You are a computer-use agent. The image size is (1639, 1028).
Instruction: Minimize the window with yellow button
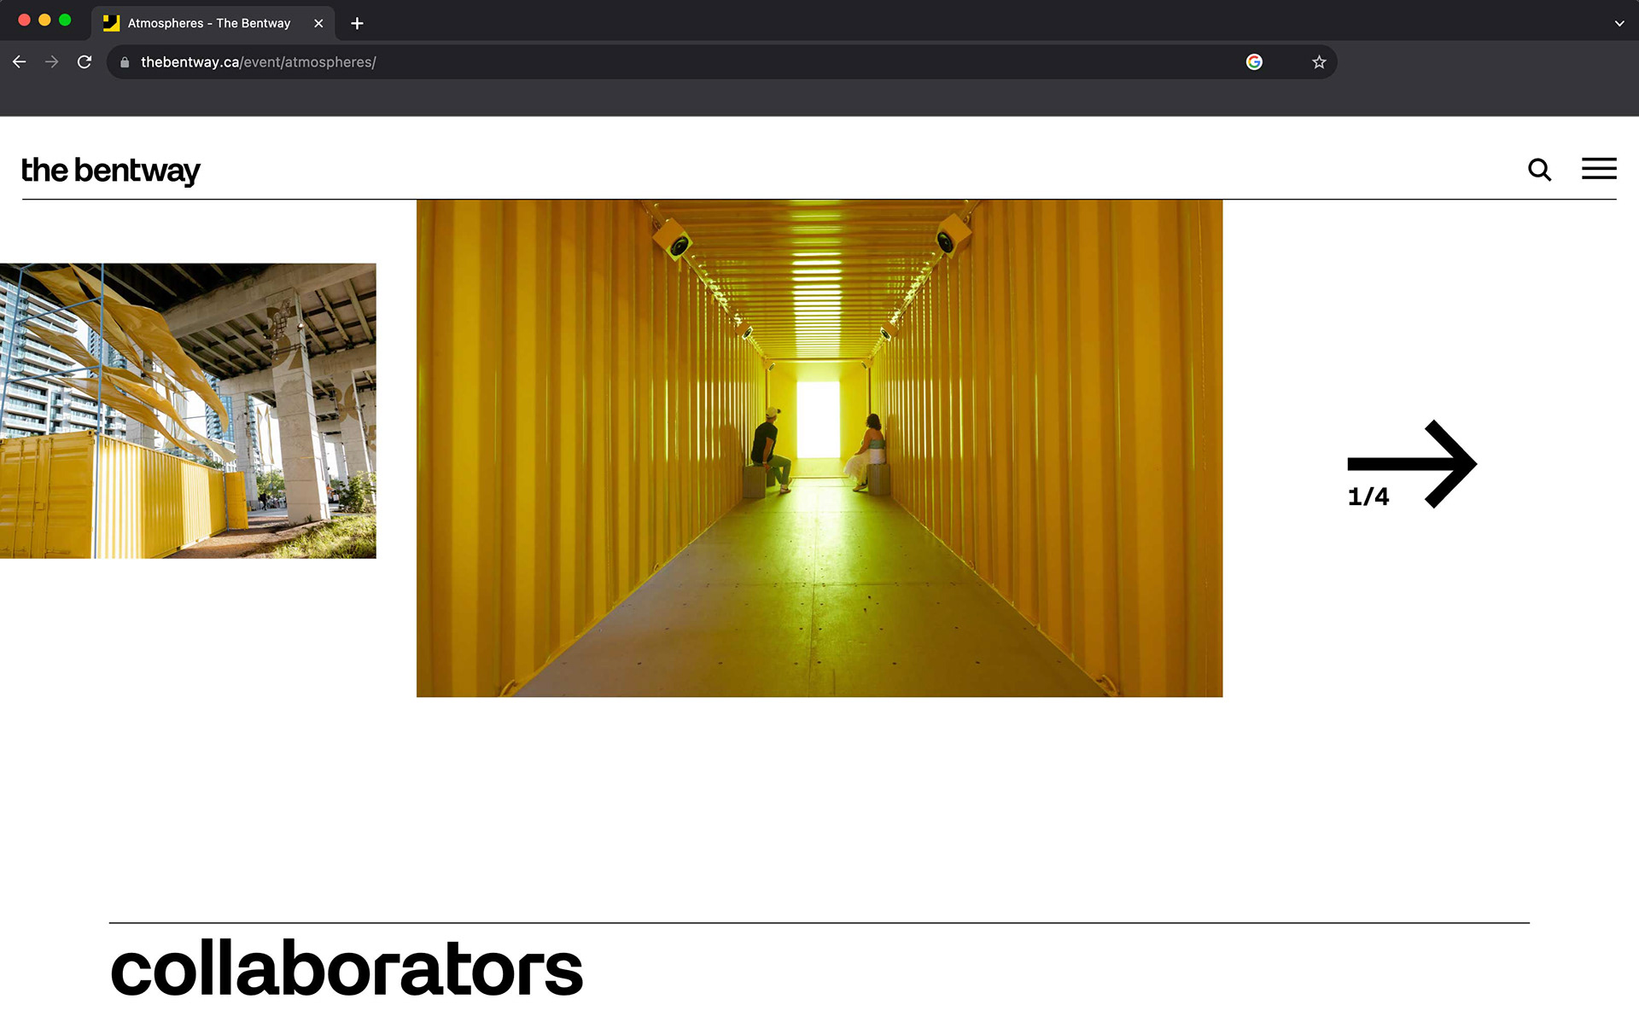click(44, 20)
